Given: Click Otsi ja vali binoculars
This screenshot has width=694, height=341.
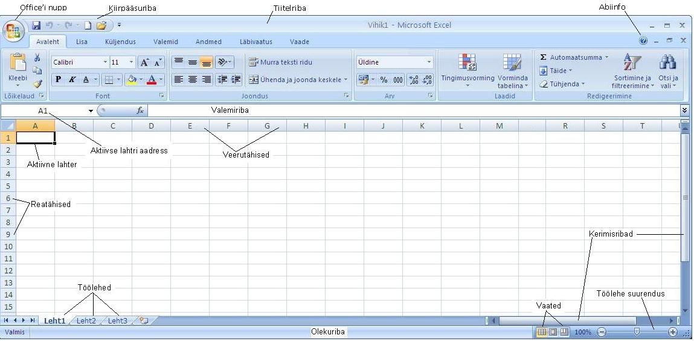Looking at the screenshot, I should coord(668,71).
